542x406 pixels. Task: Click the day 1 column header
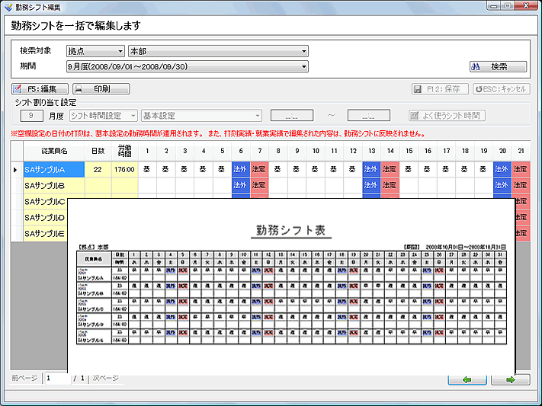pyautogui.click(x=147, y=151)
